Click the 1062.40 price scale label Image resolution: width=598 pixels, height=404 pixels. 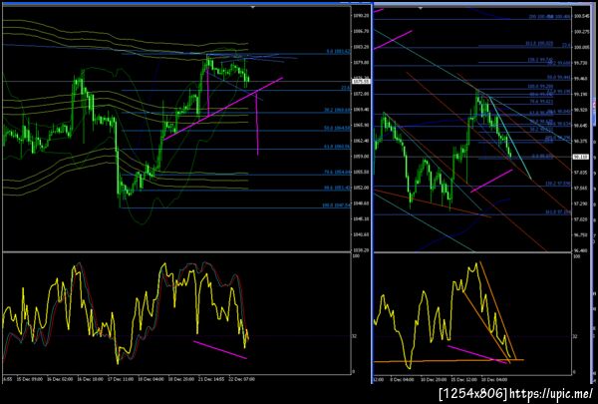(360, 141)
